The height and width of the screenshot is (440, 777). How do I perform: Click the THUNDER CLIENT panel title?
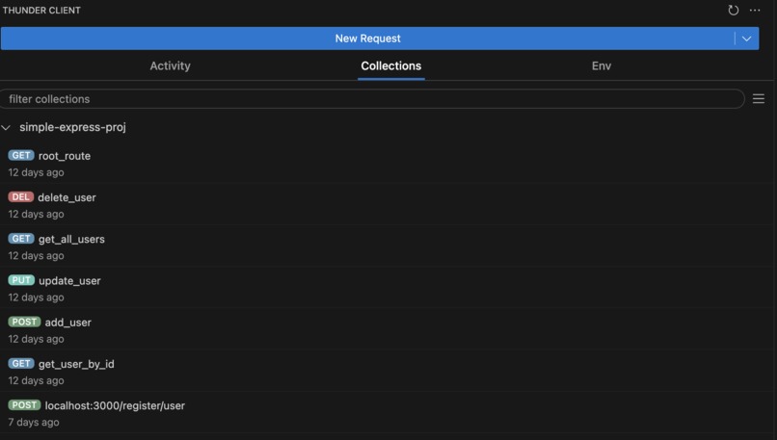click(x=41, y=11)
